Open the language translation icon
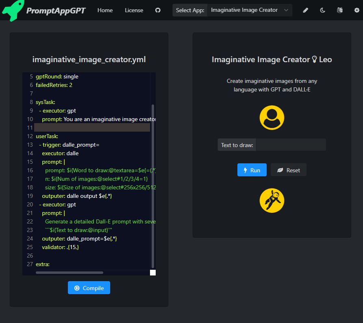The image size is (363, 323). (339, 10)
